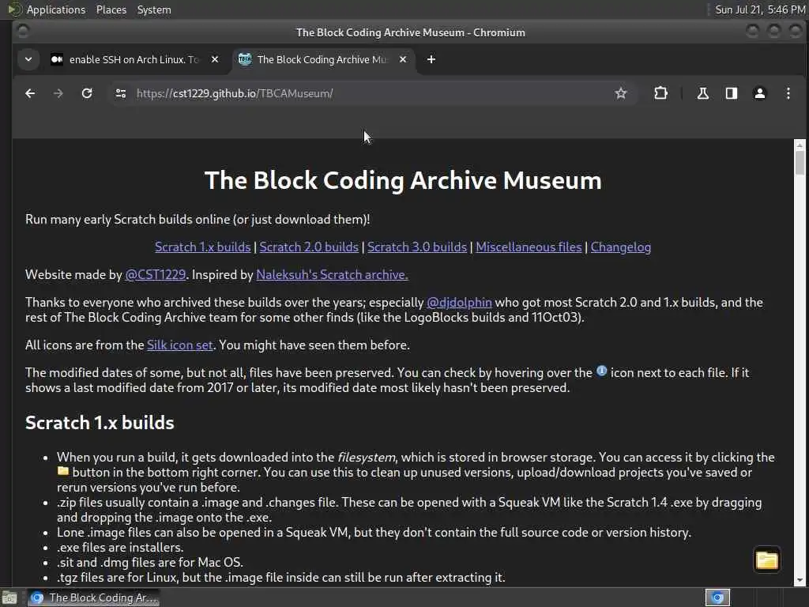
Task: Open the profile account icon
Action: 759,93
